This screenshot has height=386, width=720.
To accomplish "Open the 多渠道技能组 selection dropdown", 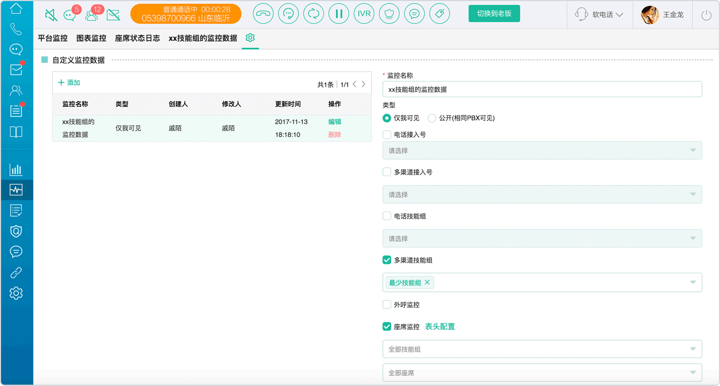I will pyautogui.click(x=542, y=282).
